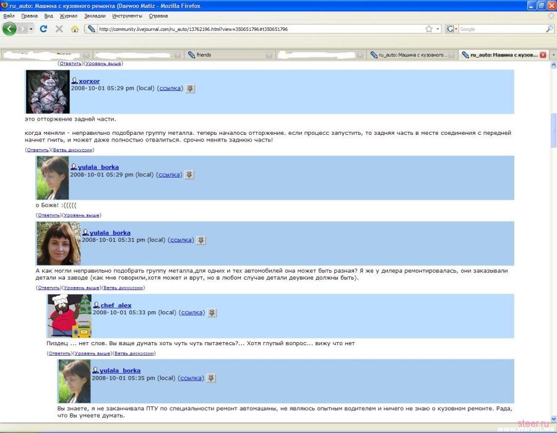
Task: Click Ответить under 'о Боже' comment
Action: pos(49,215)
